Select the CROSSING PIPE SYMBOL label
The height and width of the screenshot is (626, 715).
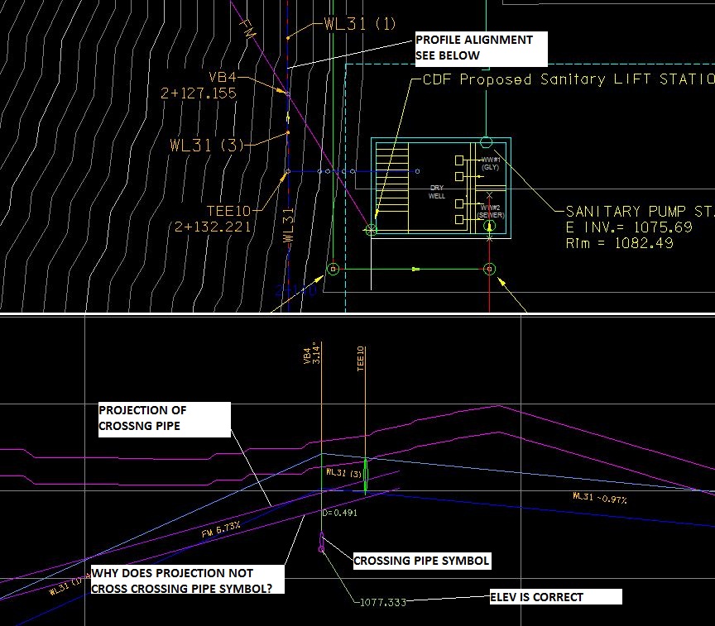tap(421, 560)
